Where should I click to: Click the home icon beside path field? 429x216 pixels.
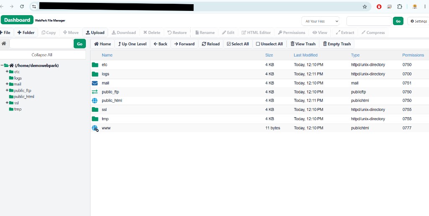pyautogui.click(x=4, y=44)
